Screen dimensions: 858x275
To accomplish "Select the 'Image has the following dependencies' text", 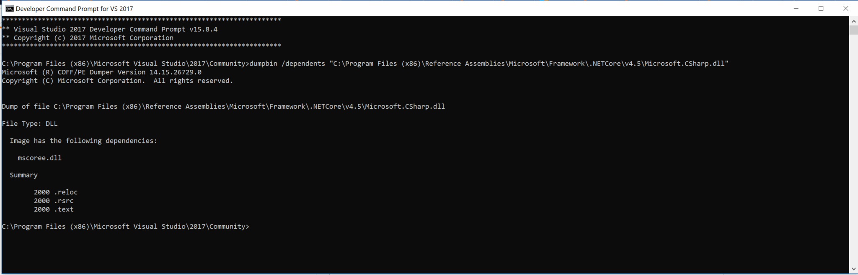I will [83, 140].
